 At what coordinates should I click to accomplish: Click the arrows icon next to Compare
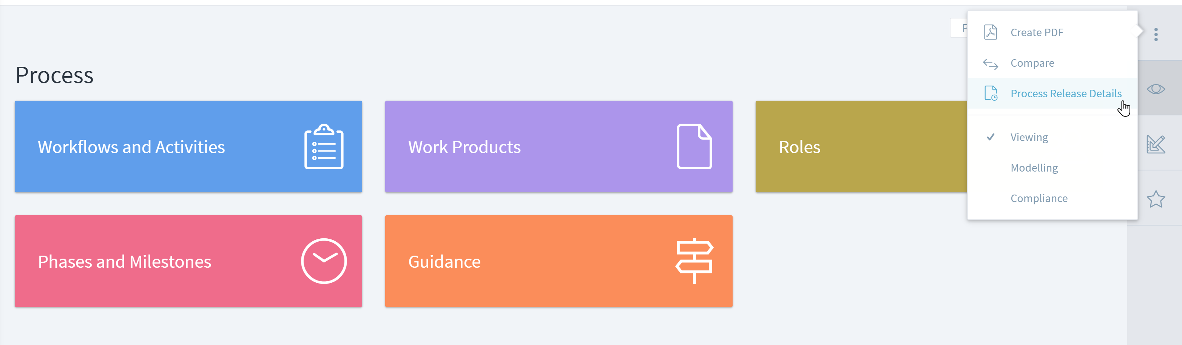[991, 64]
